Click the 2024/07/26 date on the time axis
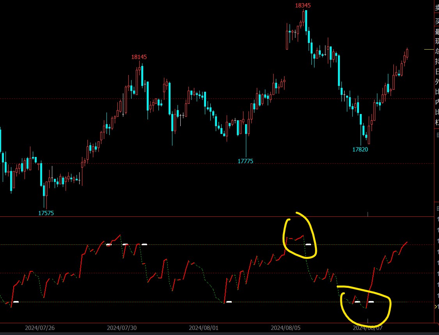Image resolution: width=439 pixels, height=335 pixels. [40, 328]
